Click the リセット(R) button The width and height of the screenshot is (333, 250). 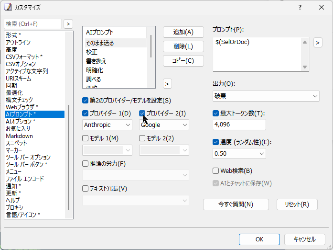[x=297, y=205]
